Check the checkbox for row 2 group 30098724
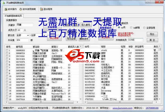 coord(7,53)
